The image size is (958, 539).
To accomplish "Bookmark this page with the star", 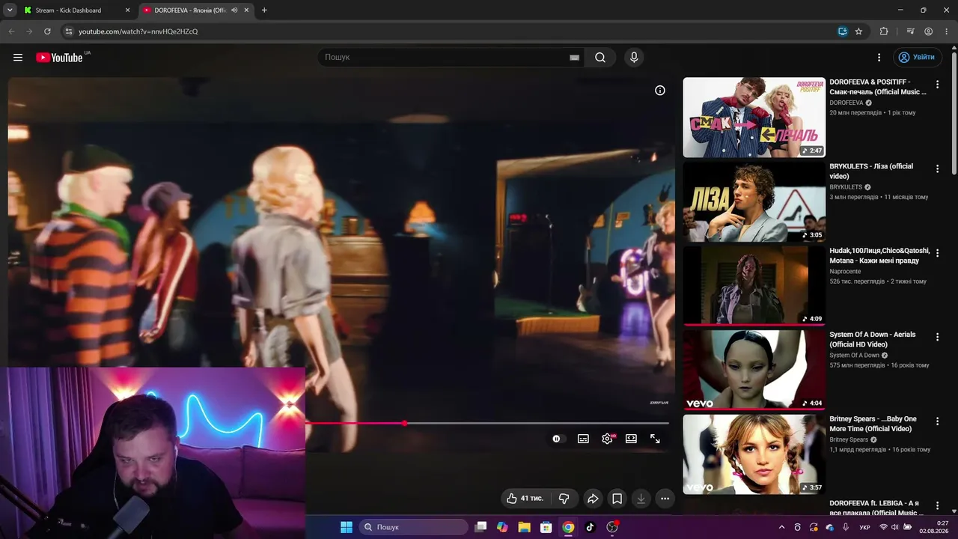I will coord(858,31).
